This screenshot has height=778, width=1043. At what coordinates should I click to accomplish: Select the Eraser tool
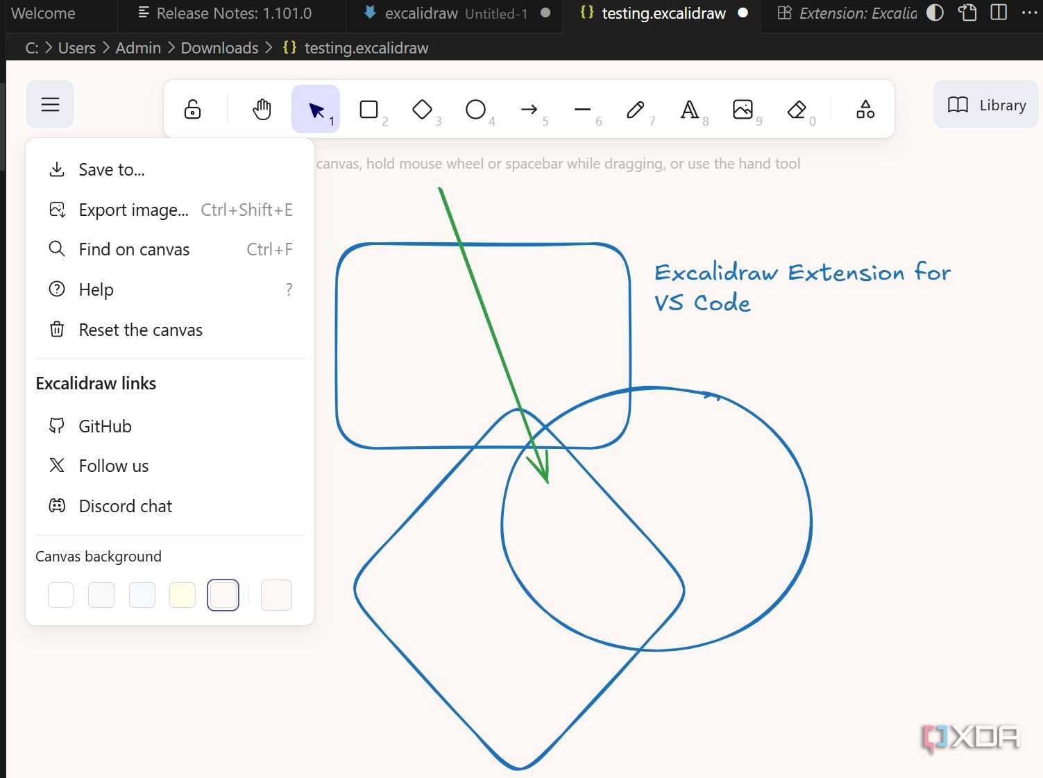click(x=797, y=110)
